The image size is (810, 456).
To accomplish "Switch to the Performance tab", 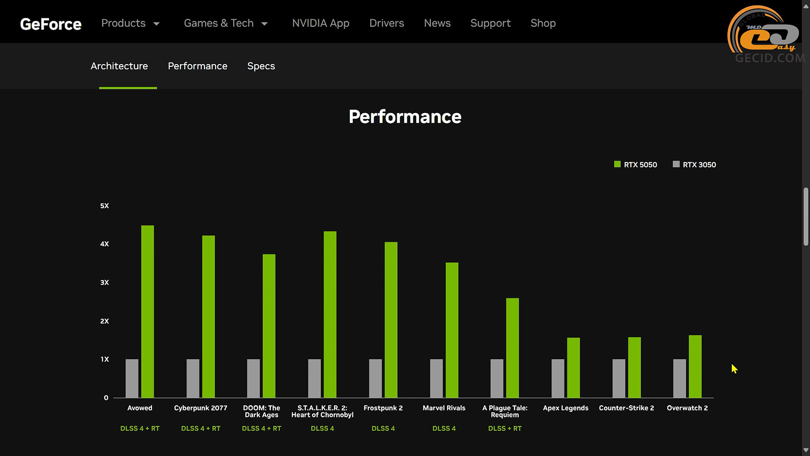I will click(x=197, y=66).
